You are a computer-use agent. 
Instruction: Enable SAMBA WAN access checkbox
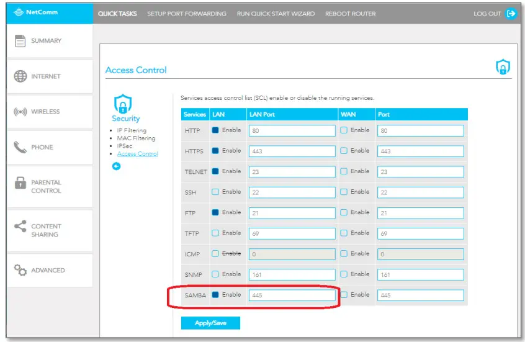344,295
